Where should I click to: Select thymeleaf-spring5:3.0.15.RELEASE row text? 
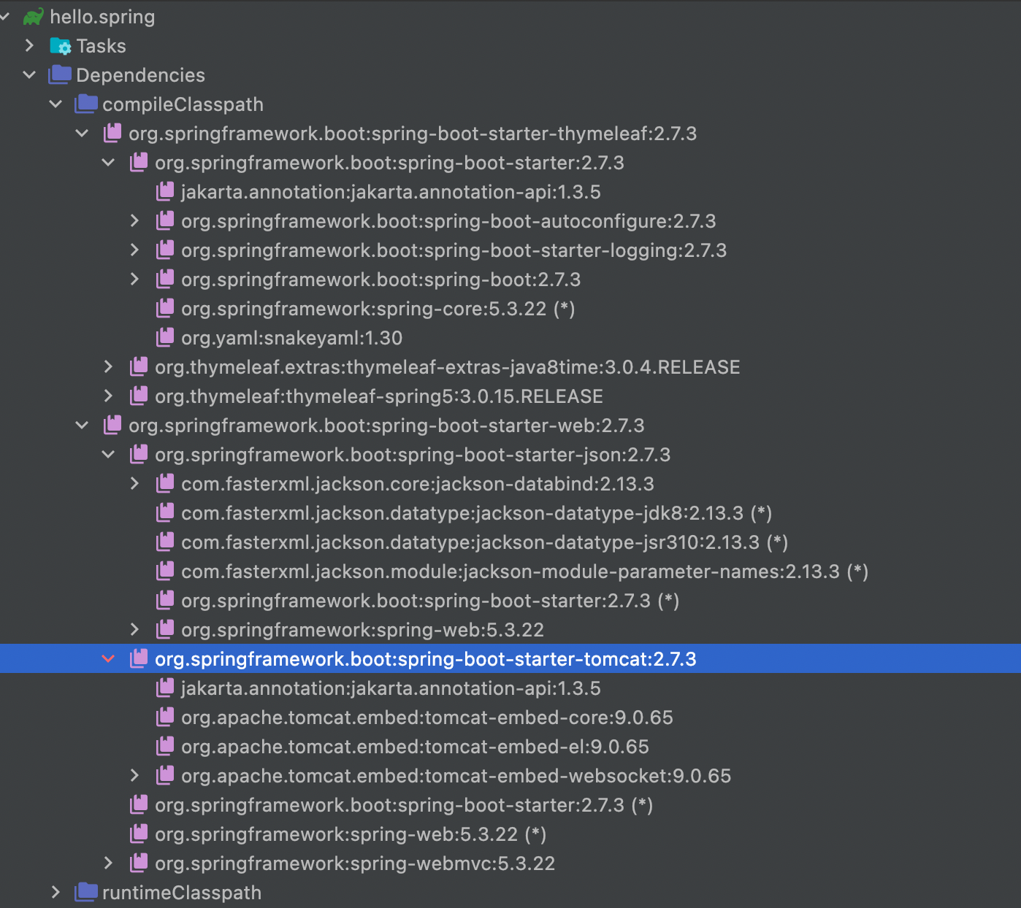pos(379,396)
